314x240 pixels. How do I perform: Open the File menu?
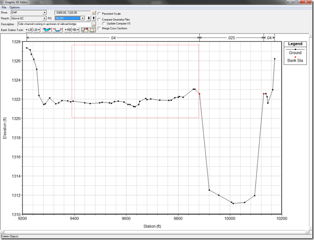(x=4, y=8)
